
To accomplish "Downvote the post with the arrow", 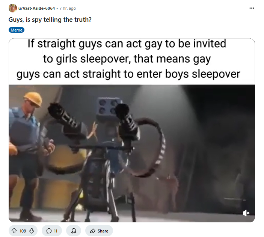I will pyautogui.click(x=32, y=231).
